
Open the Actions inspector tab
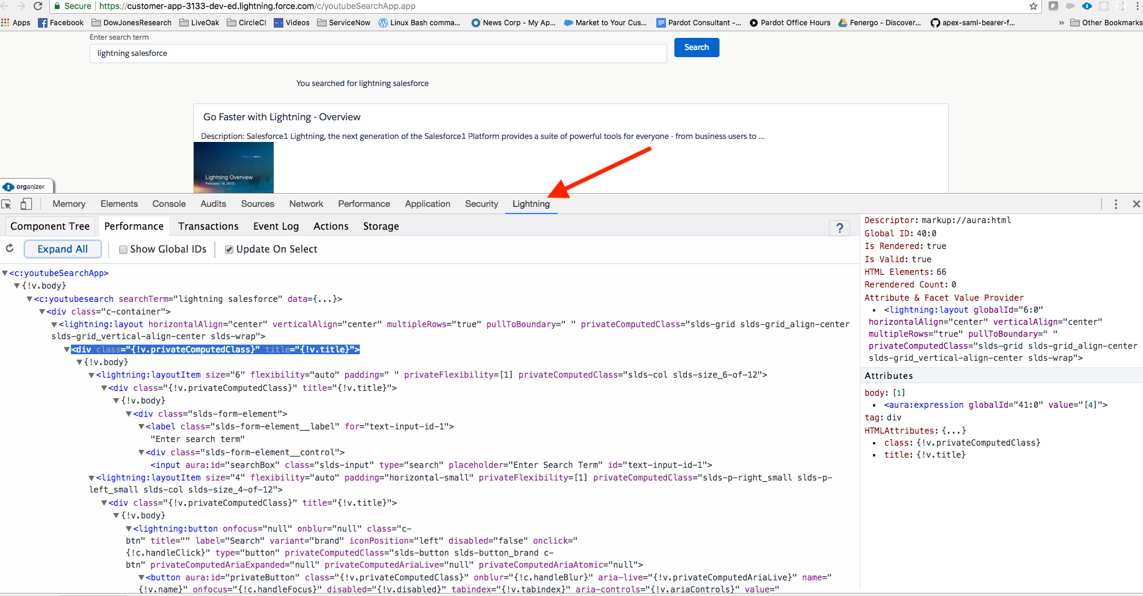pos(331,226)
